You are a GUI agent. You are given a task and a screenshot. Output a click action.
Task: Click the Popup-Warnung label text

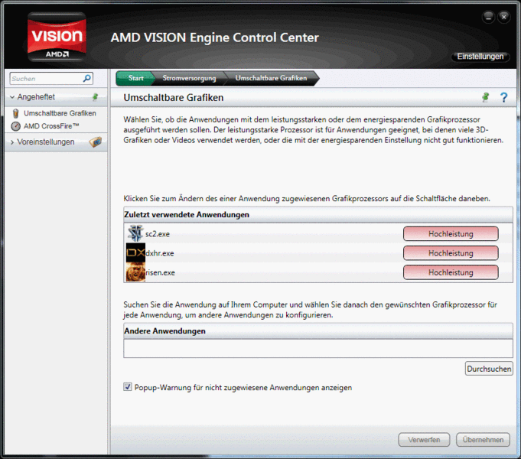(x=243, y=388)
